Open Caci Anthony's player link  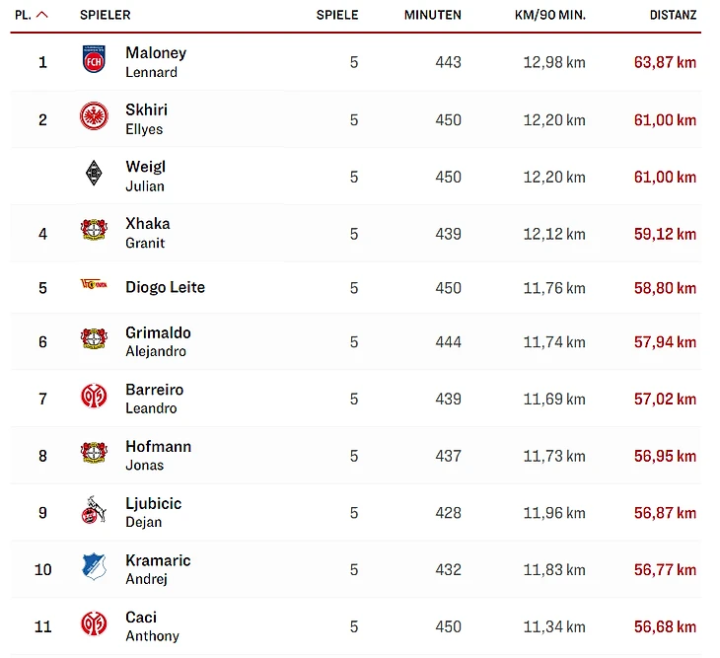click(152, 625)
